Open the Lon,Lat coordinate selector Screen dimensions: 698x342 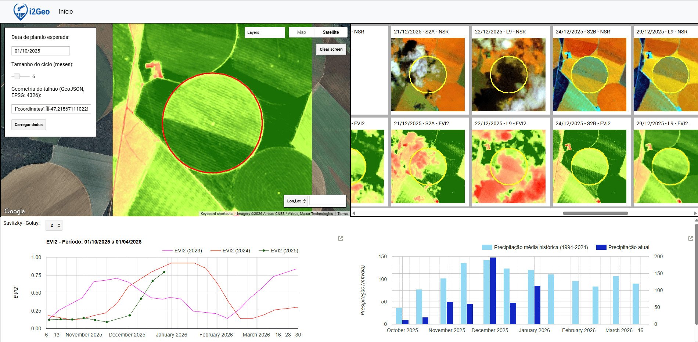click(x=296, y=201)
